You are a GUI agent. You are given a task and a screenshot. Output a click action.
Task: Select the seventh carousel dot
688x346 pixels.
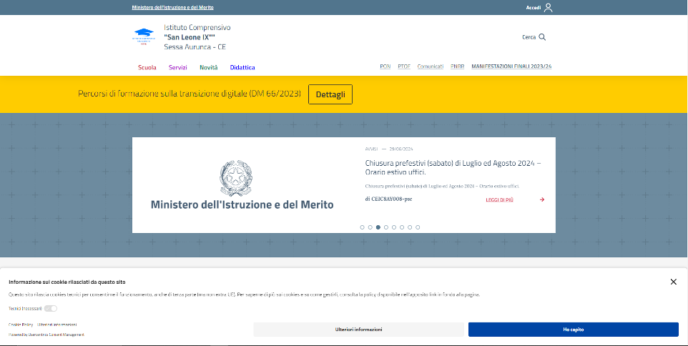click(410, 227)
